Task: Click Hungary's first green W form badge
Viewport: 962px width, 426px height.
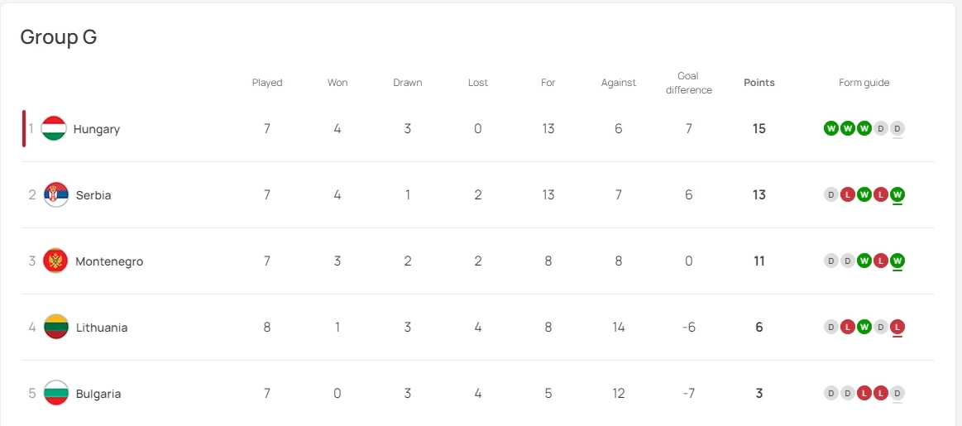Action: click(831, 128)
